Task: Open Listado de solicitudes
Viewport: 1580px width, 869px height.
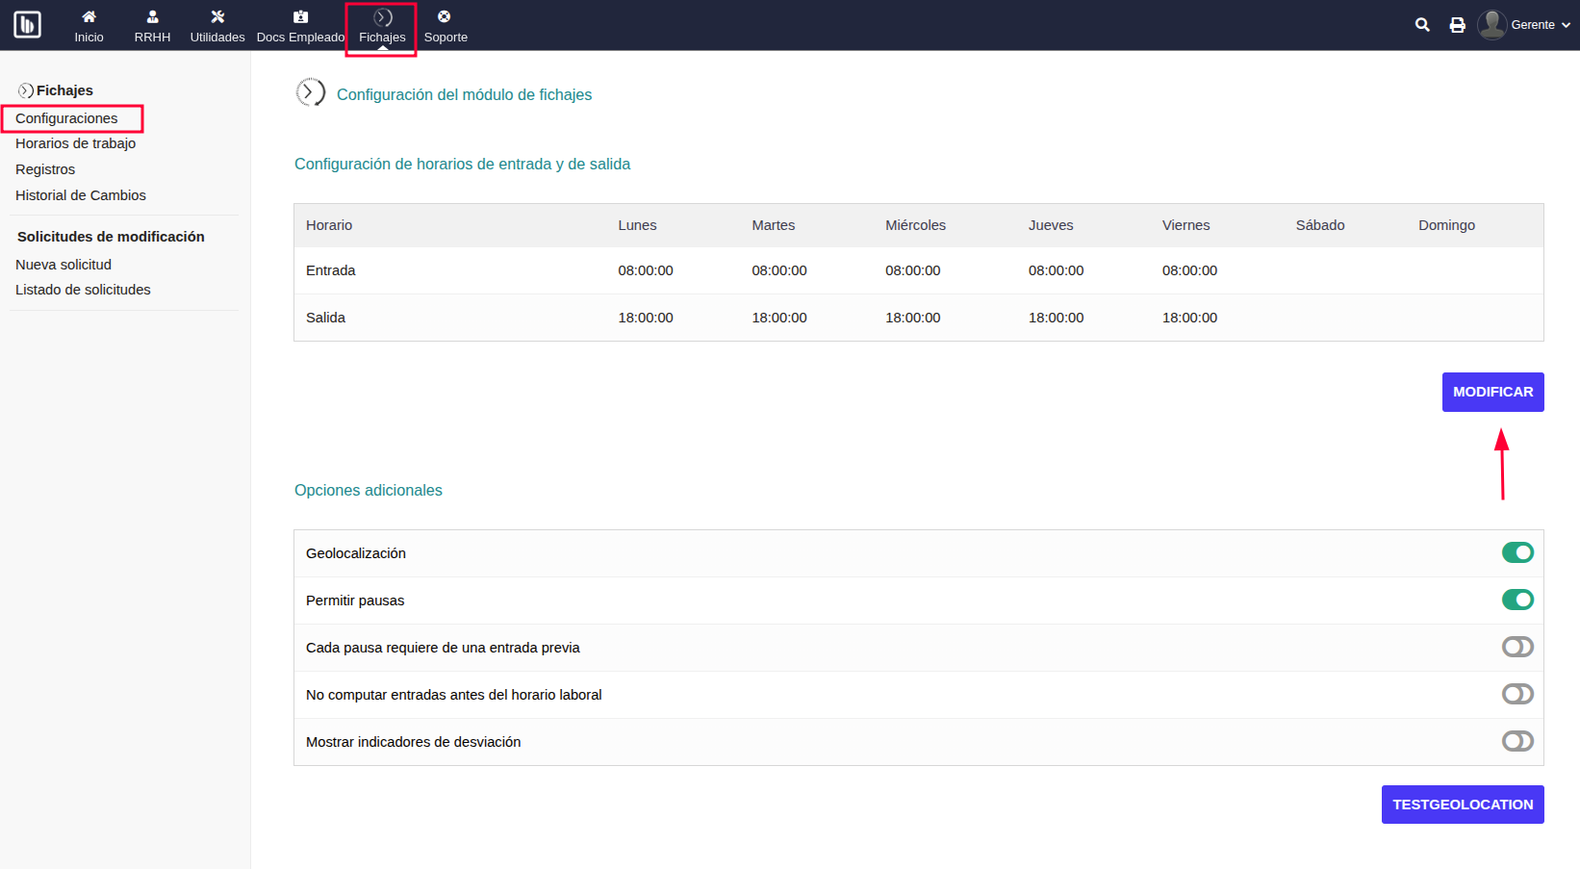Action: 83,289
